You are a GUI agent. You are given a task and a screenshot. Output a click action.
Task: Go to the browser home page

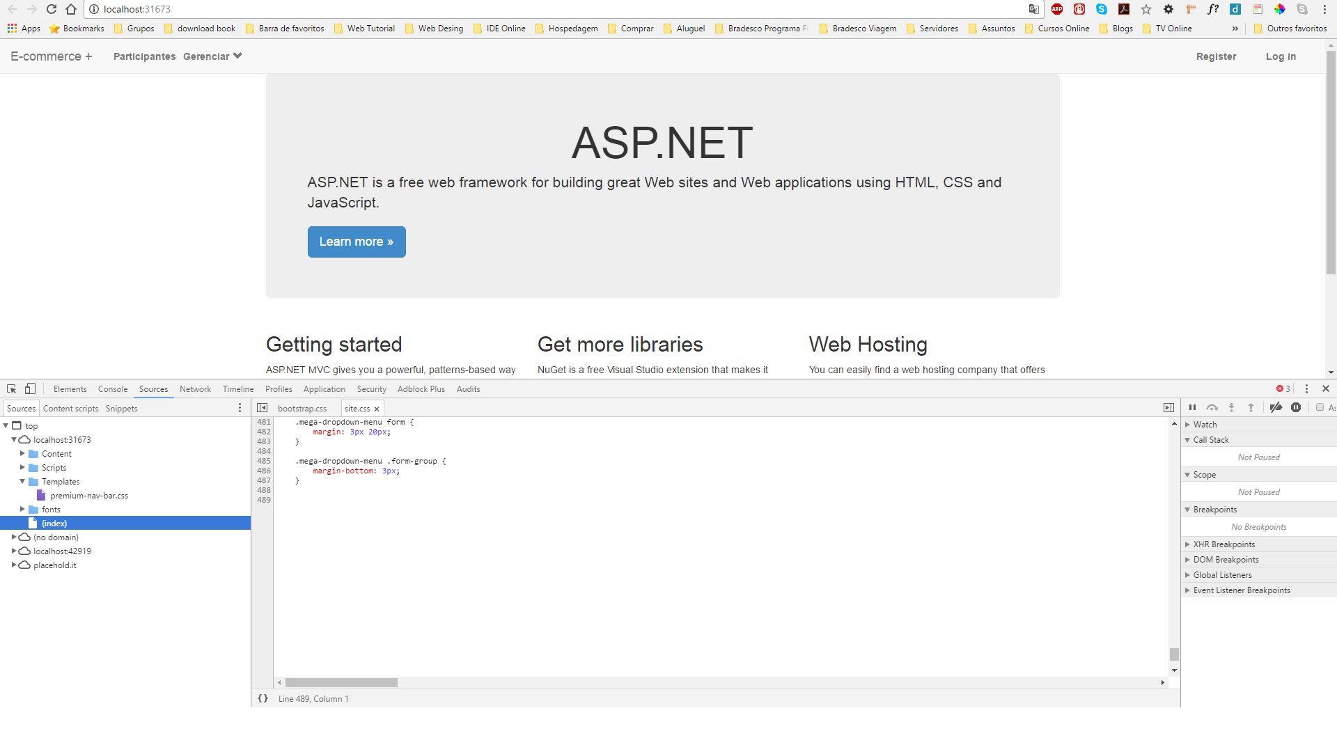pos(71,9)
